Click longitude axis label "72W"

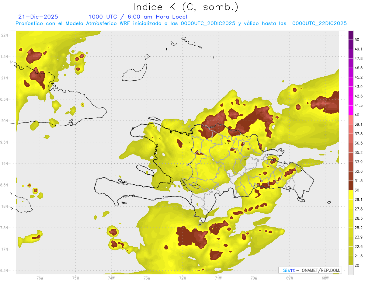pyautogui.click(x=182, y=278)
